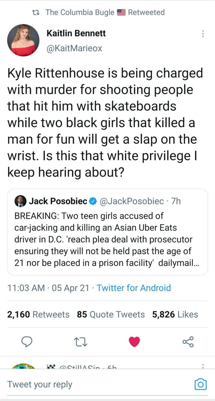View the 2,160 Retweets list
This screenshot has height=401, width=215.
38,314
